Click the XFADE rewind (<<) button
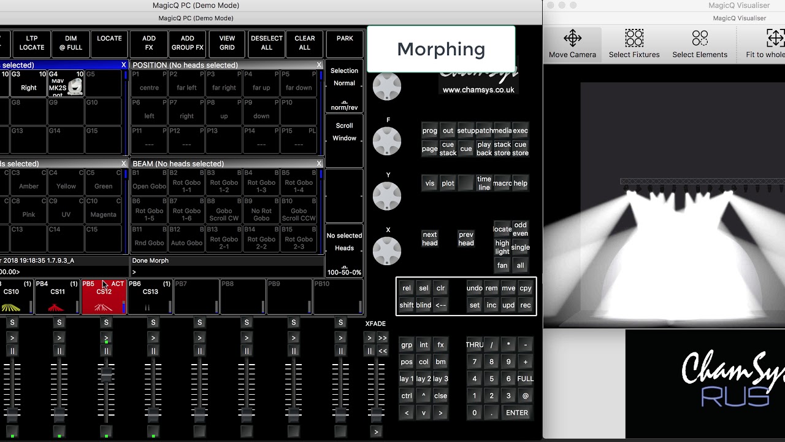 pos(383,351)
